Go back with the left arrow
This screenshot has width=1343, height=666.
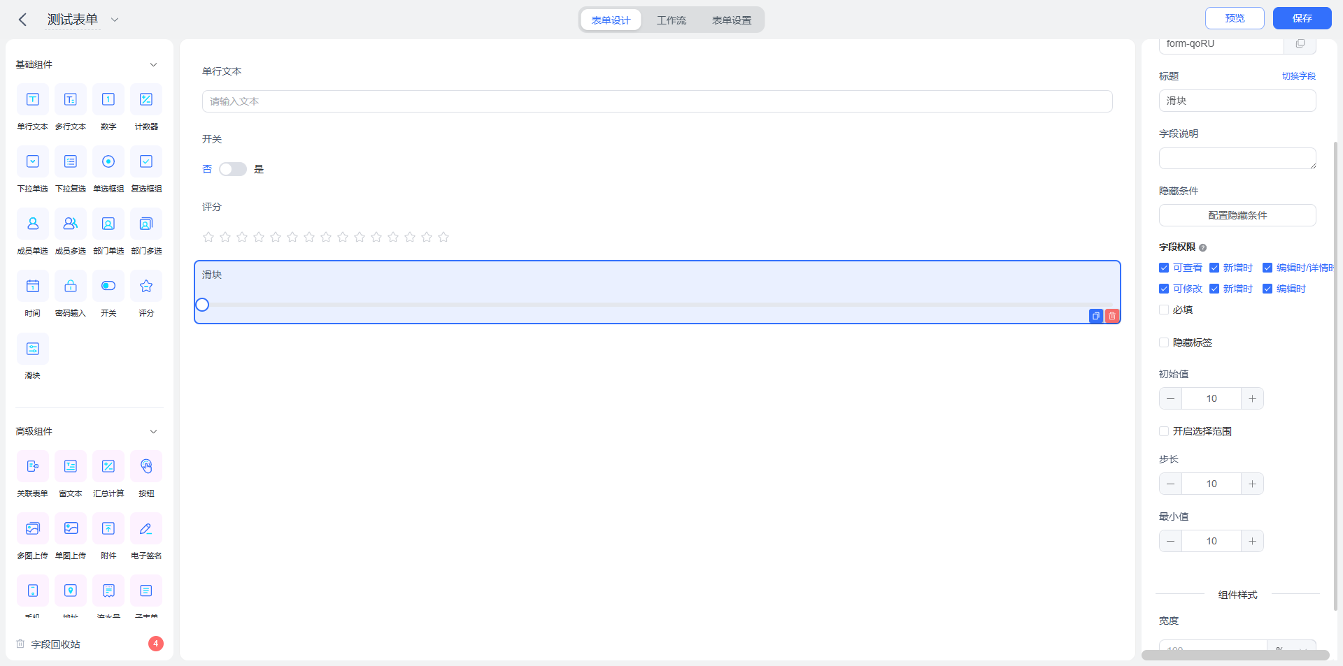[22, 20]
